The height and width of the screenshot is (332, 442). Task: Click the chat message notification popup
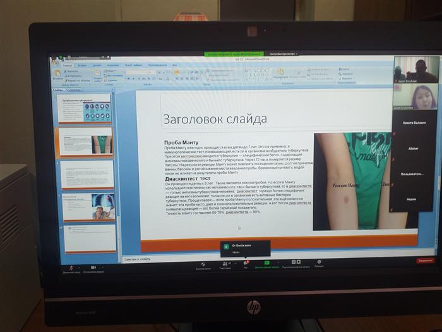point(244,247)
